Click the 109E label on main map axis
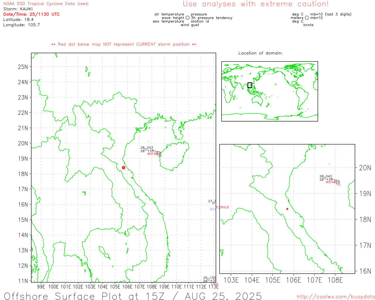Screen dimensions: 375x300 pos(164,287)
